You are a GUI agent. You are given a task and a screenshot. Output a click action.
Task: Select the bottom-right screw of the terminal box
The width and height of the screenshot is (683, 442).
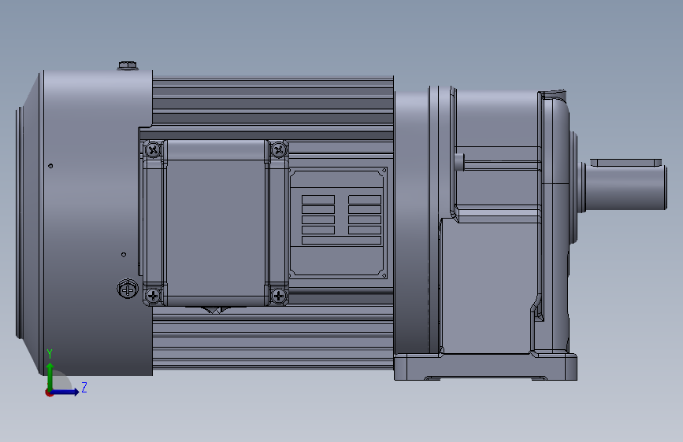[x=279, y=297]
